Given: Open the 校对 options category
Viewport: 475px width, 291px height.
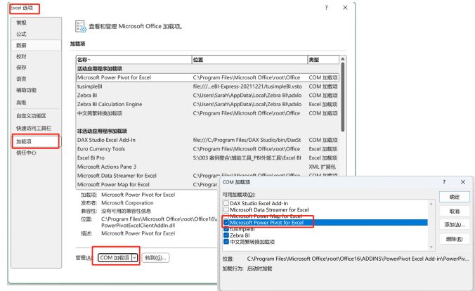Looking at the screenshot, I should click(x=37, y=56).
